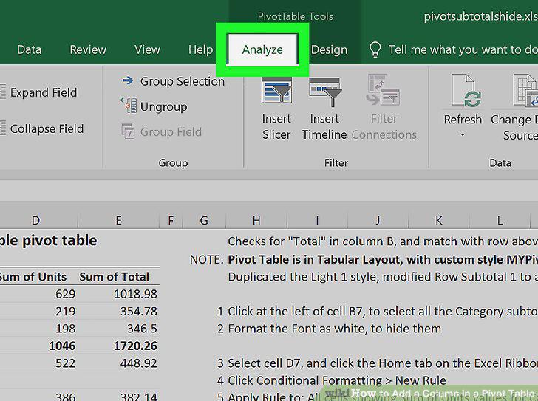
Task: Select the column F header
Action: (x=171, y=220)
